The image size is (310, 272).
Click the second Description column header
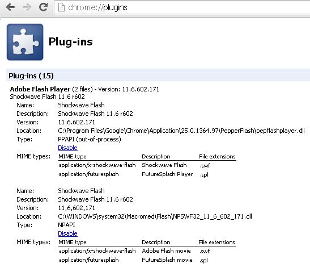click(x=156, y=242)
